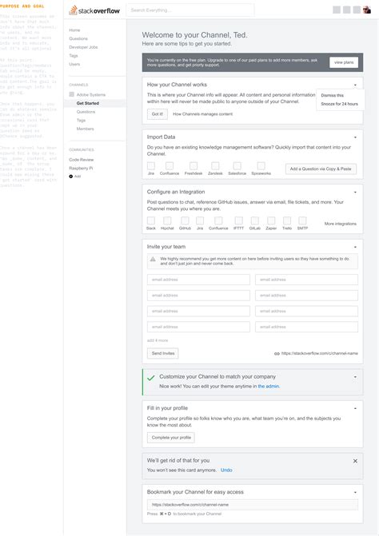Click the 'view plans' button
379x536 pixels.
click(x=344, y=62)
